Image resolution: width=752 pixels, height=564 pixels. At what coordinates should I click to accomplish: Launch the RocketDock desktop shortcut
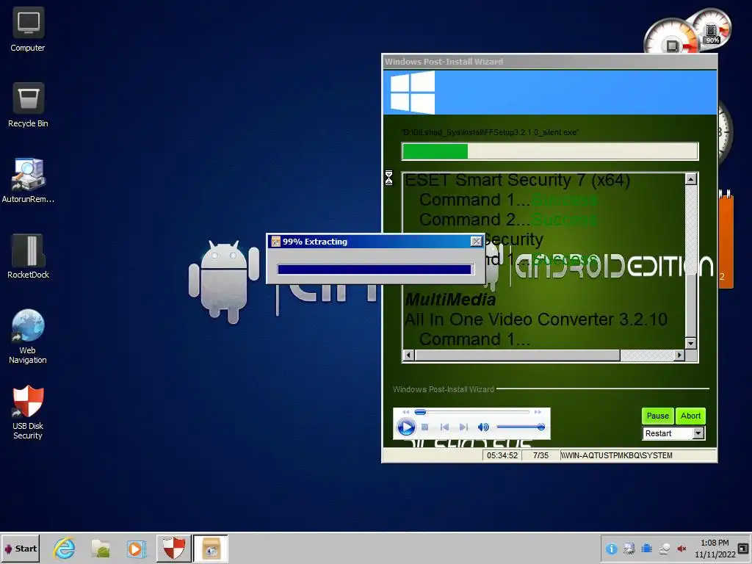28,256
